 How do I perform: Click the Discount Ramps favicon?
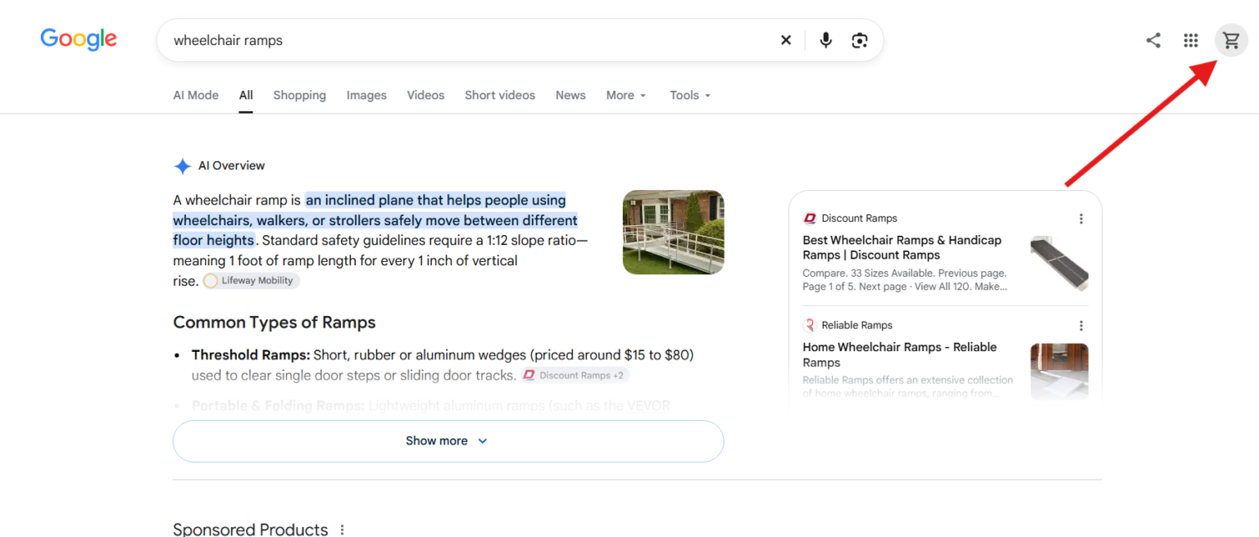coord(810,219)
